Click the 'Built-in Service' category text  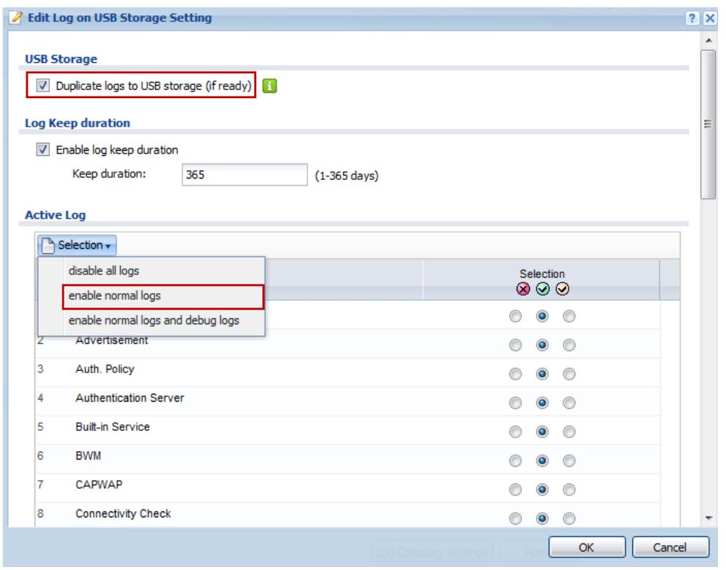click(x=113, y=427)
